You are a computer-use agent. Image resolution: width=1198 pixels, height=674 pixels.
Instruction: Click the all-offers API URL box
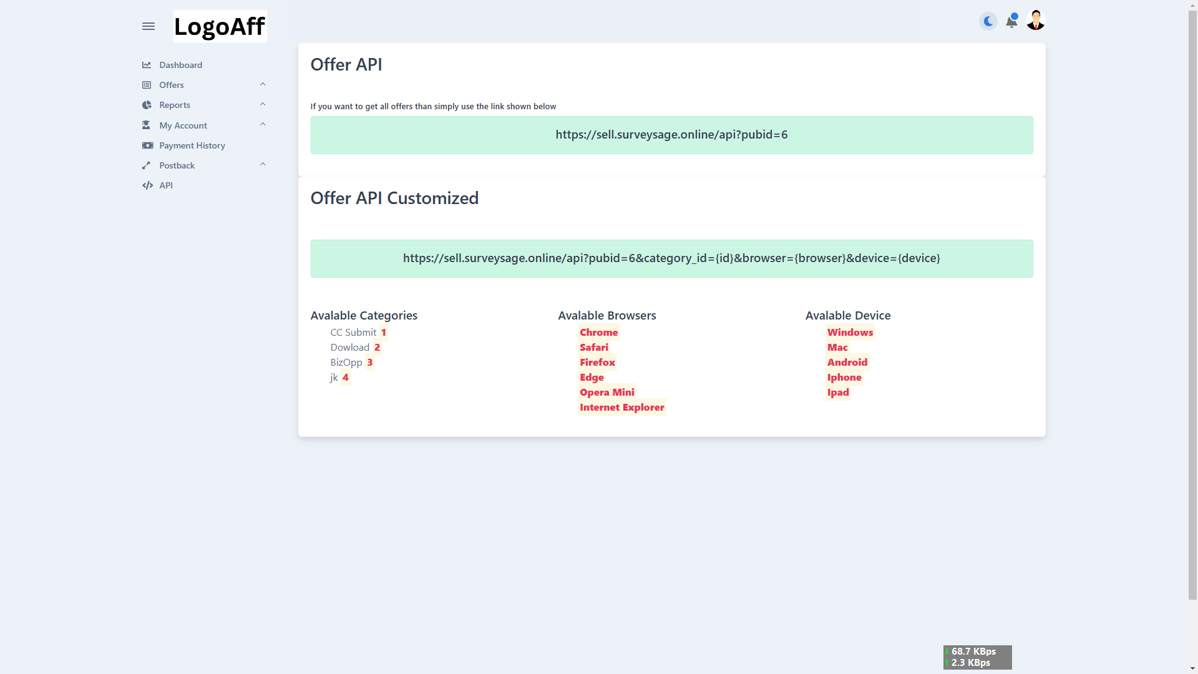point(671,135)
